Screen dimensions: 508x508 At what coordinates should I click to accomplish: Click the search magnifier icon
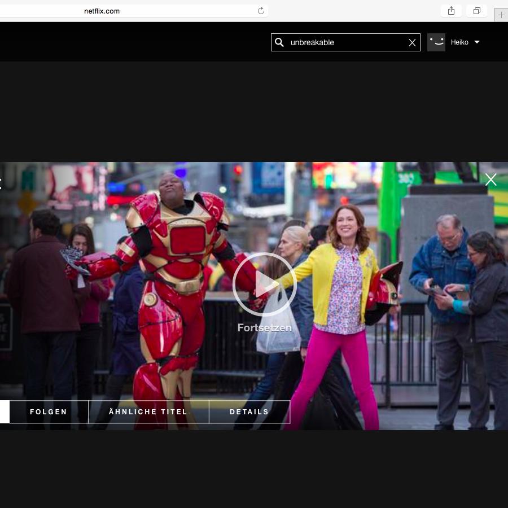coord(279,42)
